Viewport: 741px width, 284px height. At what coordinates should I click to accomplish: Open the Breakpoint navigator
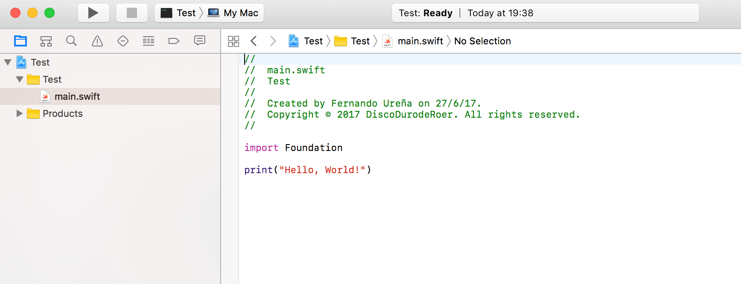pos(174,41)
